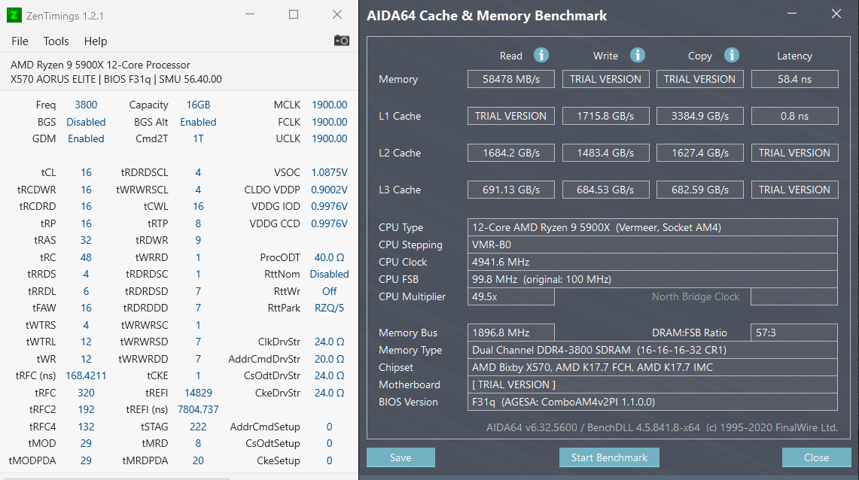859x480 pixels.
Task: Click L1 Cache Read TRIAL VERSION field
Action: (511, 116)
